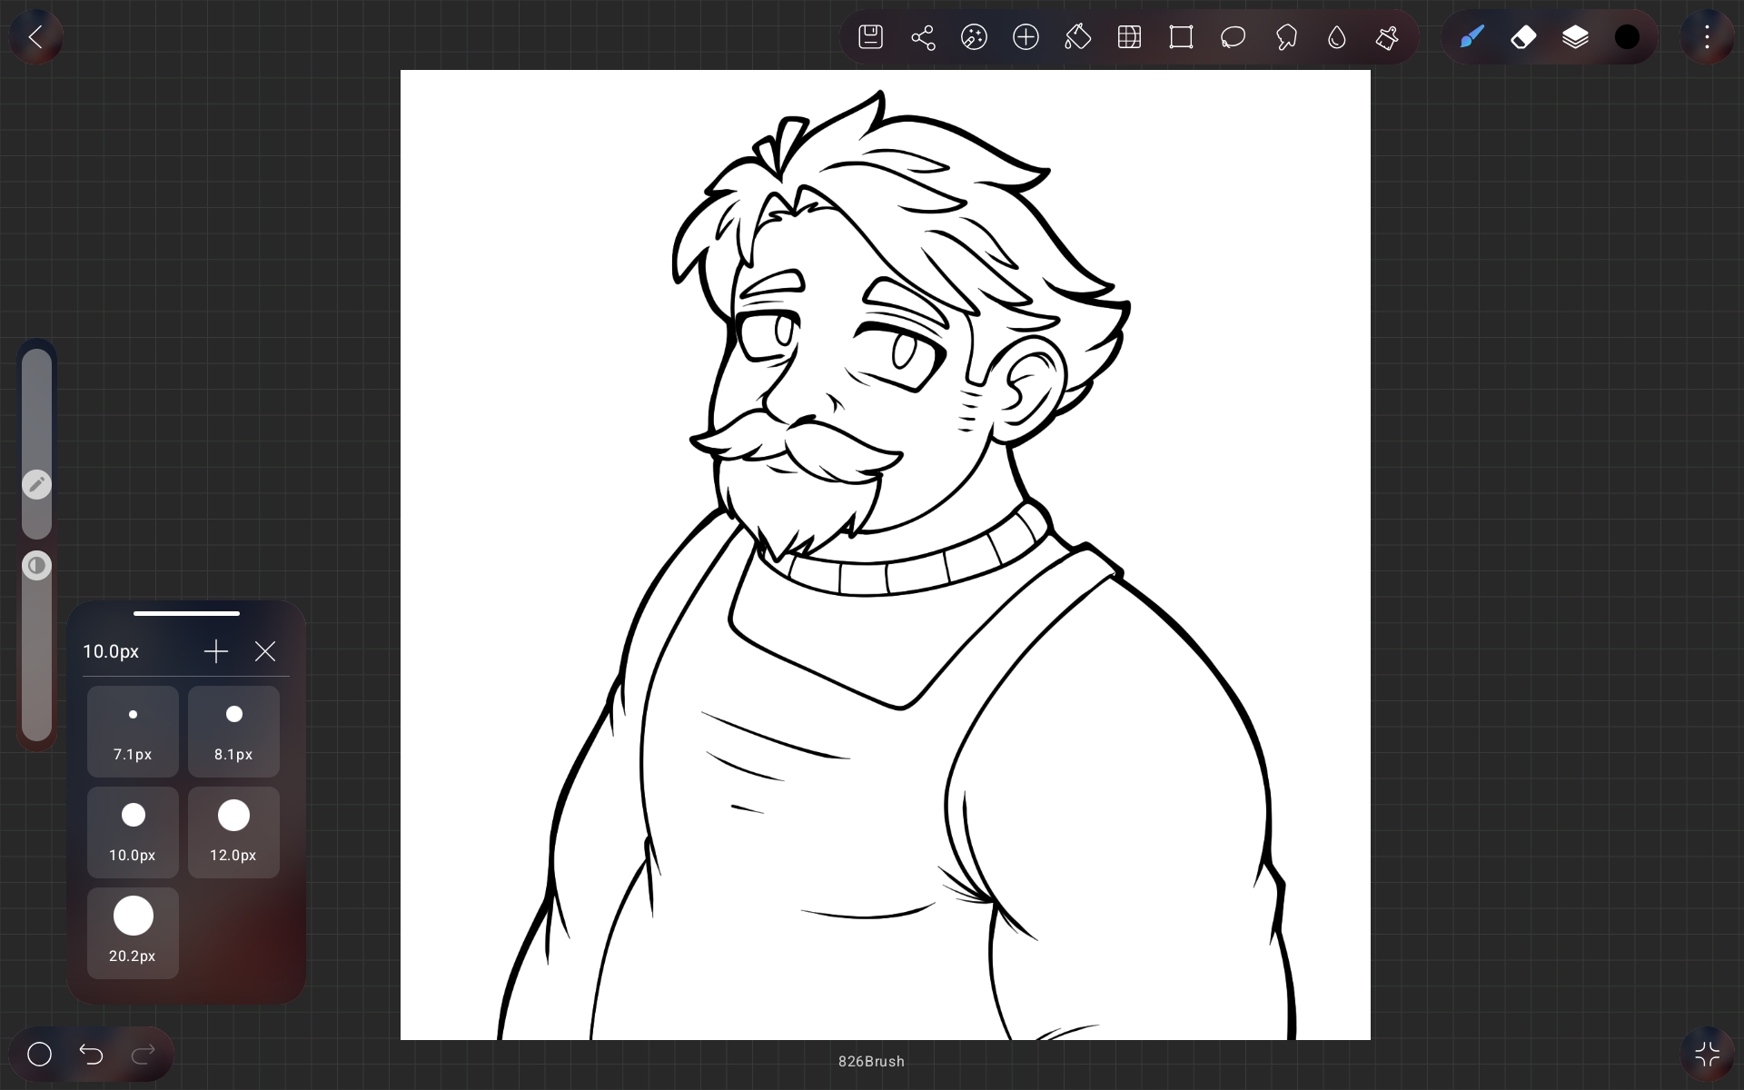Add a new brush size preset

[216, 651]
